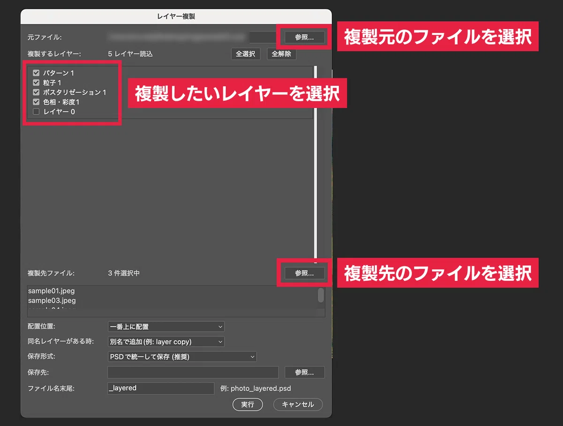Click the 実行 button

click(x=248, y=404)
